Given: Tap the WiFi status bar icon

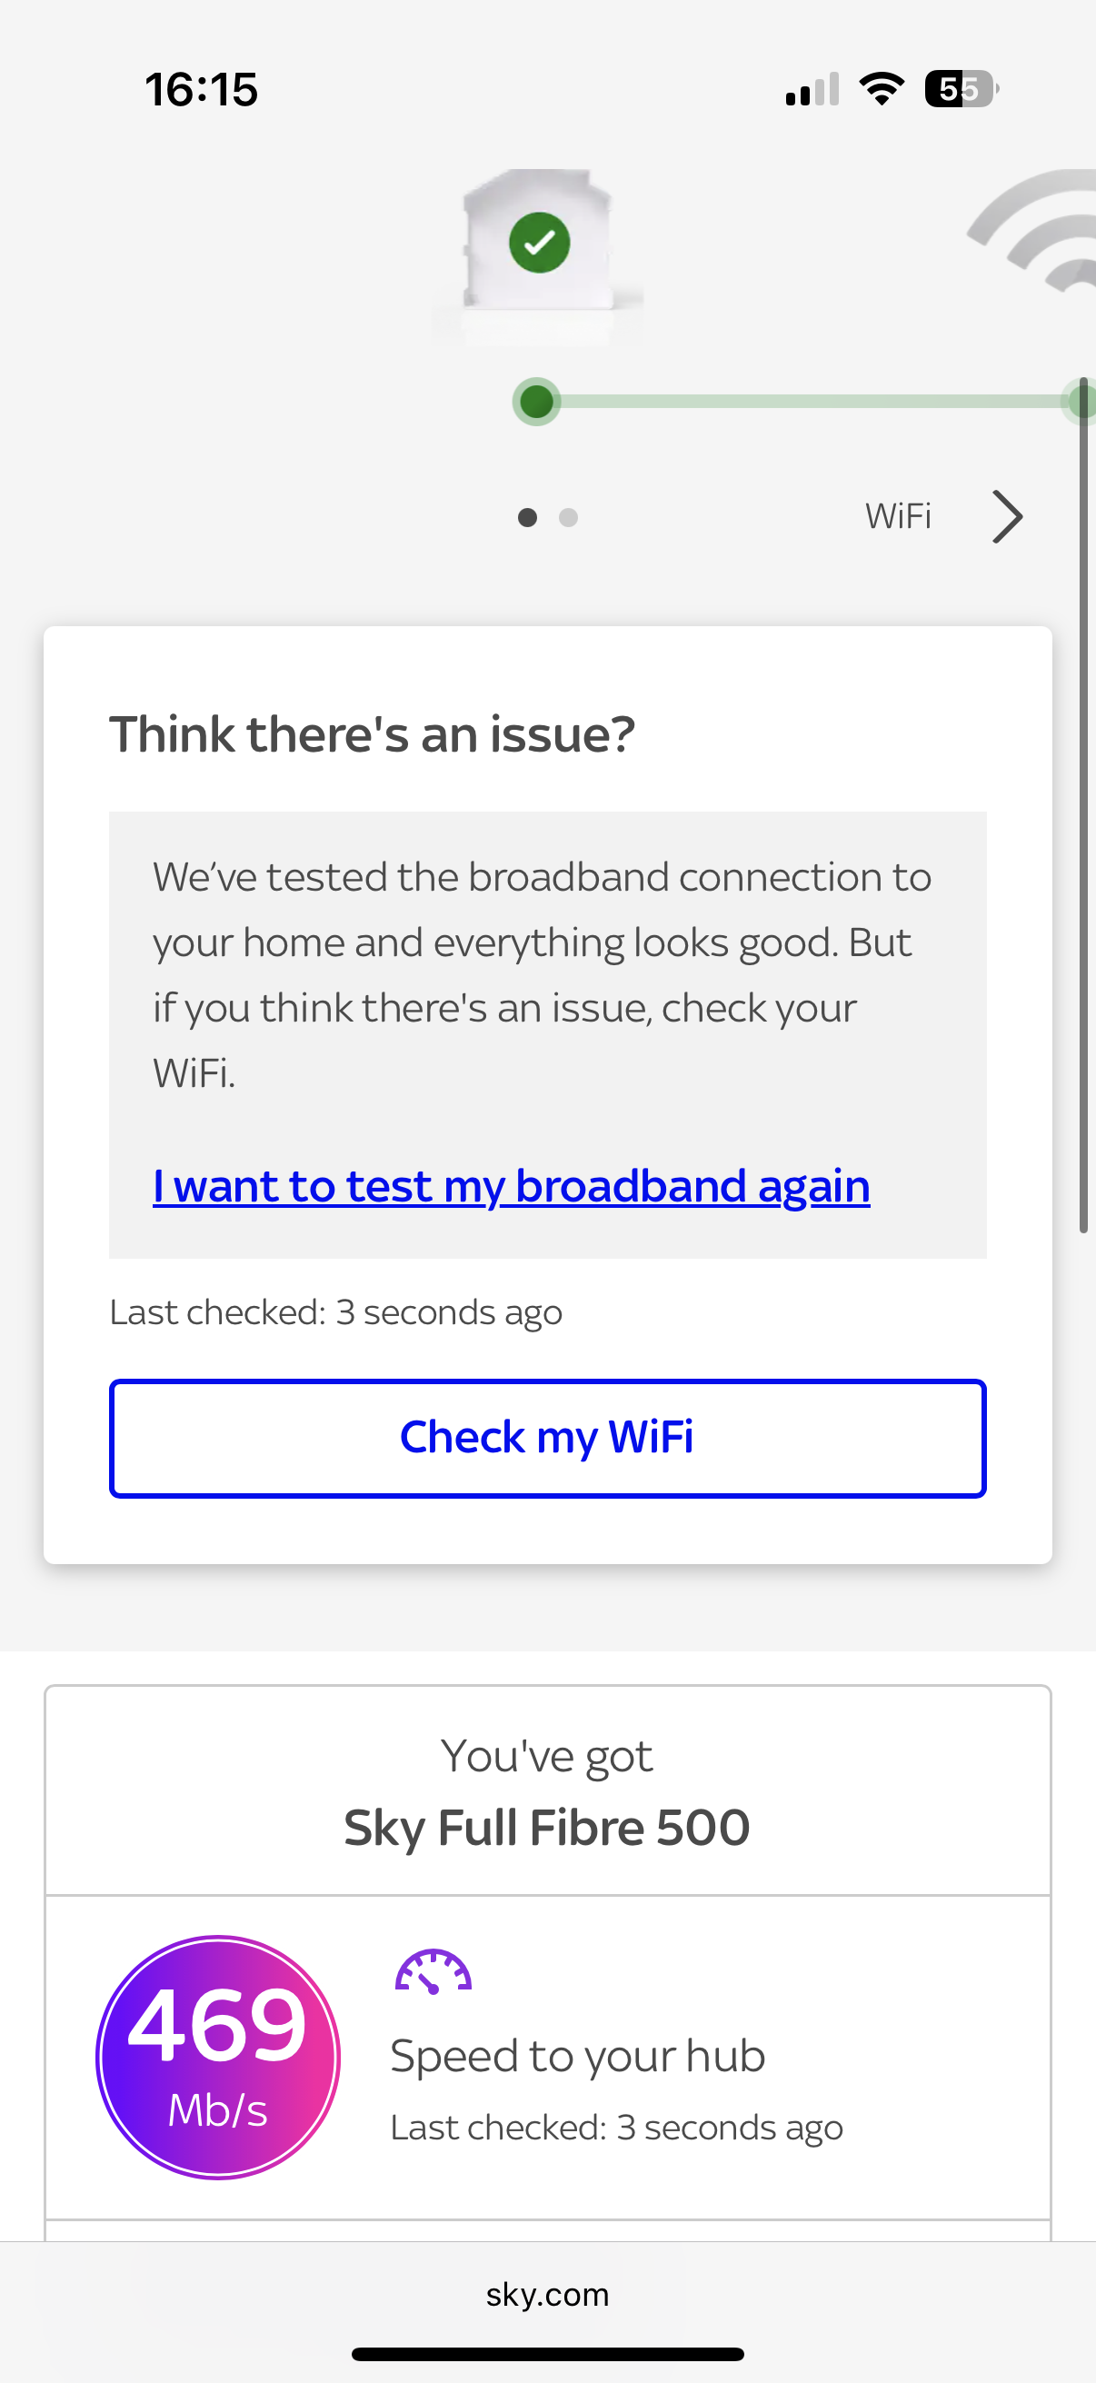Looking at the screenshot, I should click(882, 89).
